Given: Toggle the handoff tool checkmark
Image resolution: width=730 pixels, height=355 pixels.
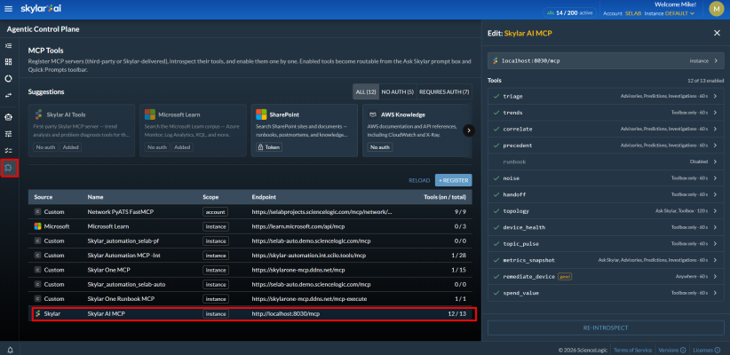Looking at the screenshot, I should [496, 194].
